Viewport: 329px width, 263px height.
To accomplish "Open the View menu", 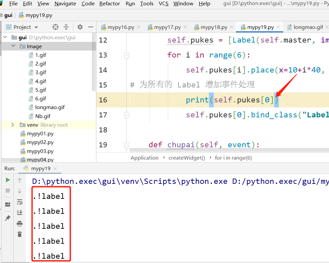I will point(43,4).
